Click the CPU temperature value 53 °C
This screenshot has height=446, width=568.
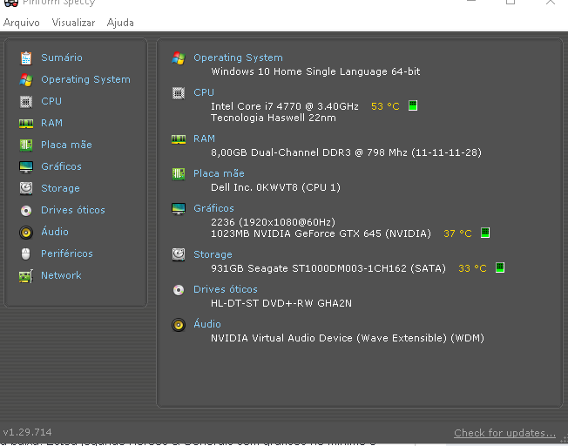click(x=385, y=106)
